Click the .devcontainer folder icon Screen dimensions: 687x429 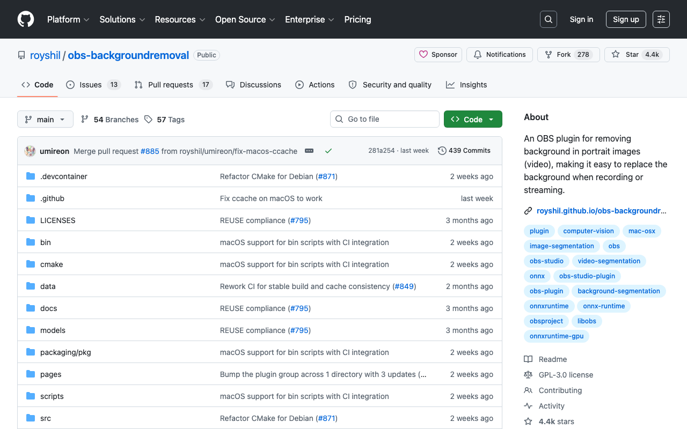(31, 176)
